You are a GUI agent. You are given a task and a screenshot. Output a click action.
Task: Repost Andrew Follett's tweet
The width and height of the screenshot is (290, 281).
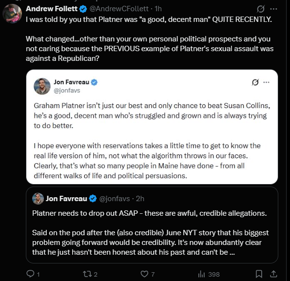[86, 274]
